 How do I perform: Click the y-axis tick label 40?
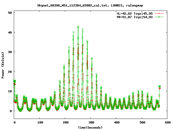click(10, 32)
